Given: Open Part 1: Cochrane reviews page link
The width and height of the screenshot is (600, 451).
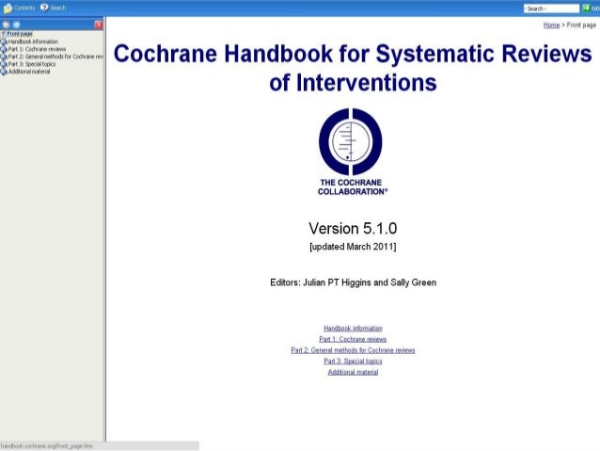Looking at the screenshot, I should click(x=353, y=340).
